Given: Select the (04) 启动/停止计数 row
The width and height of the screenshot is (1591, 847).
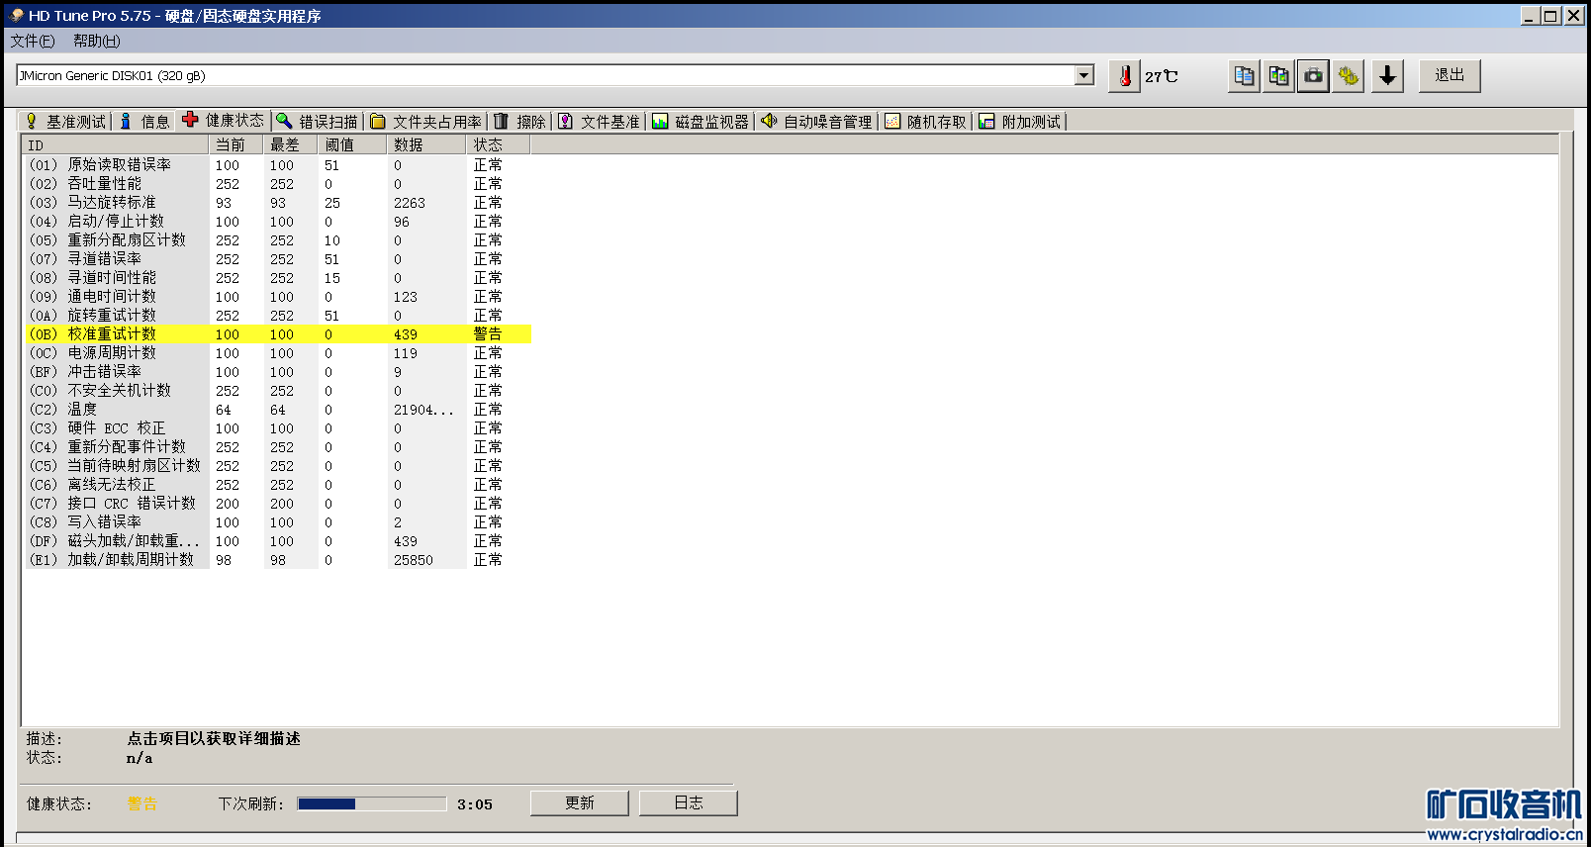Looking at the screenshot, I should coord(278,222).
